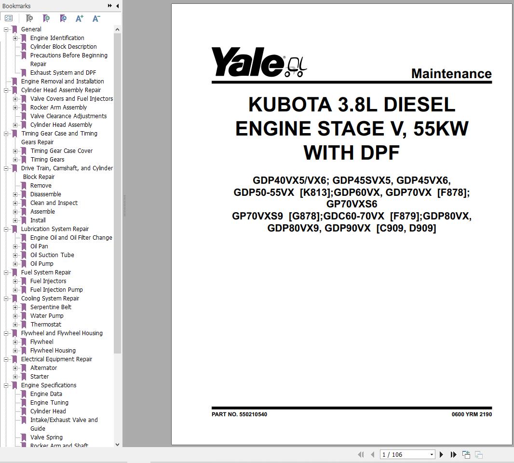Open the Cylinder Block Description bookmark
The image size is (514, 463).
coord(63,47)
